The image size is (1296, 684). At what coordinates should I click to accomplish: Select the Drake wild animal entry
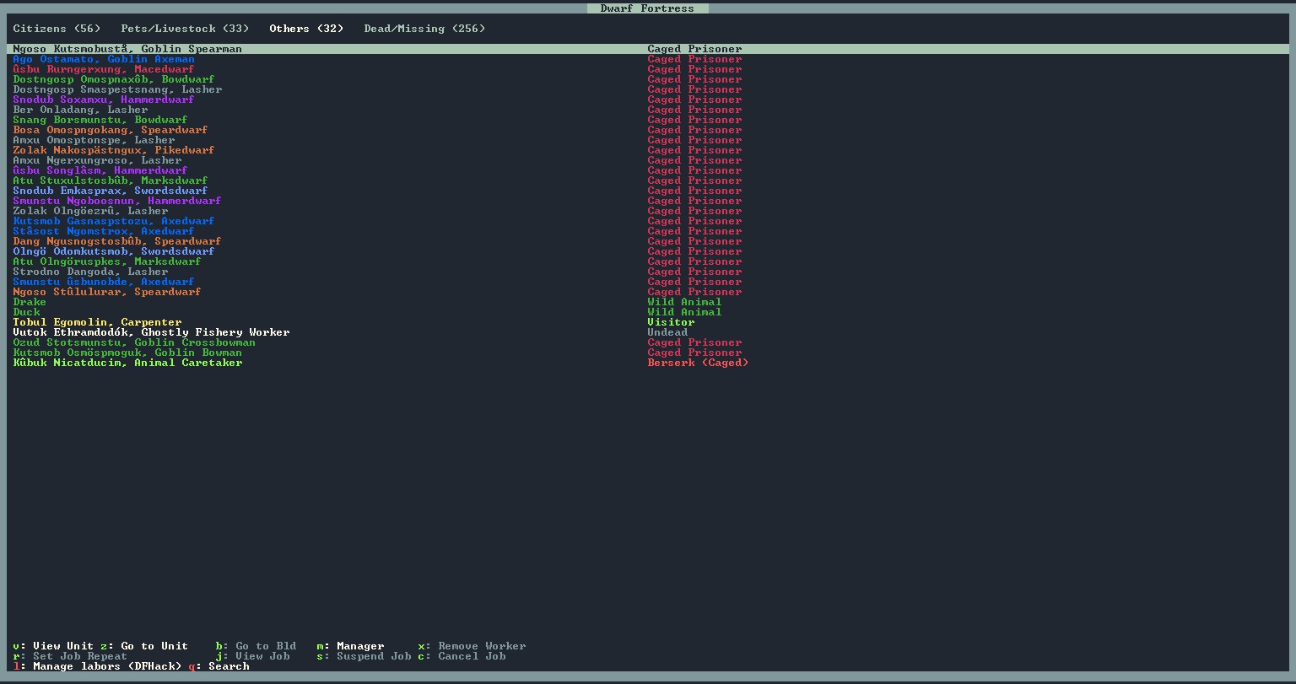(30, 302)
